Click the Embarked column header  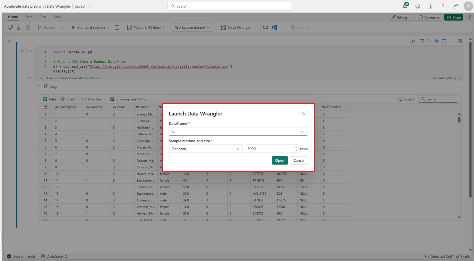tap(334, 107)
